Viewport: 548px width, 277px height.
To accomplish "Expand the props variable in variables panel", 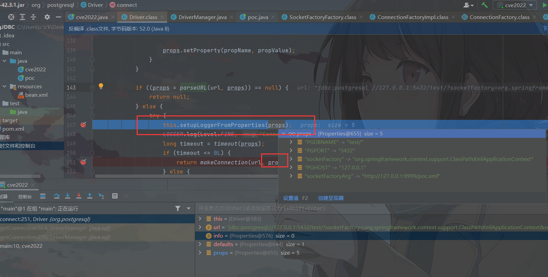I will pos(200,253).
